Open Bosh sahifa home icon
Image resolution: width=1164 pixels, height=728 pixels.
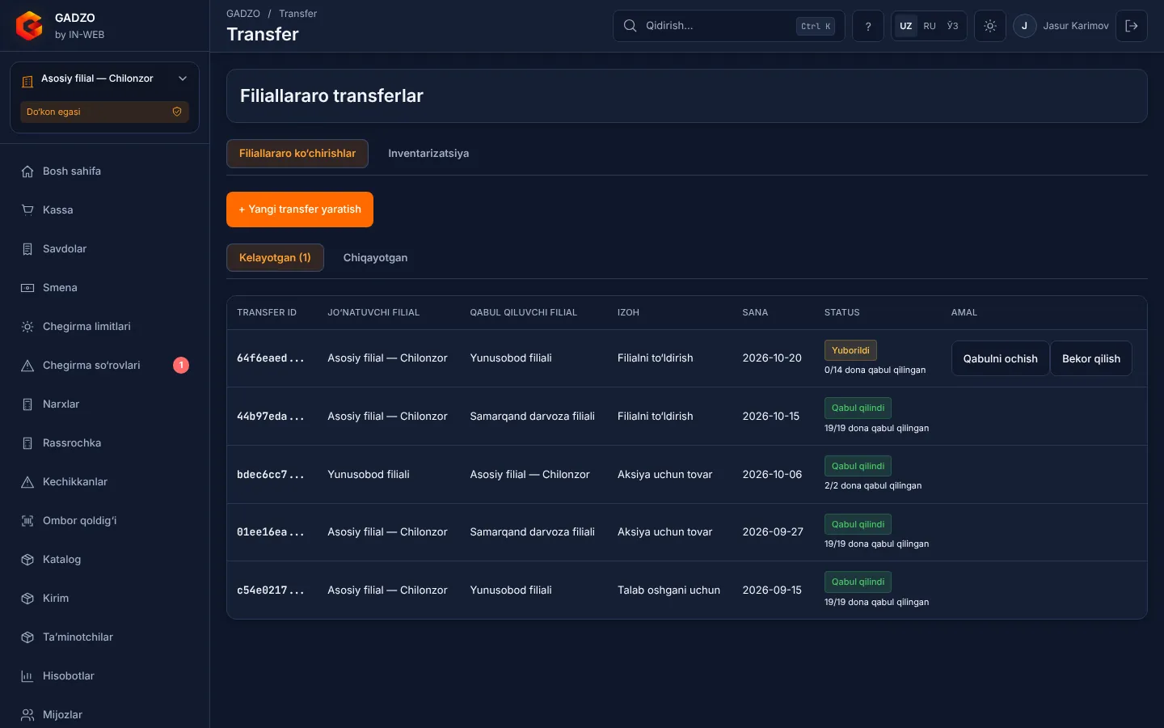(x=27, y=171)
